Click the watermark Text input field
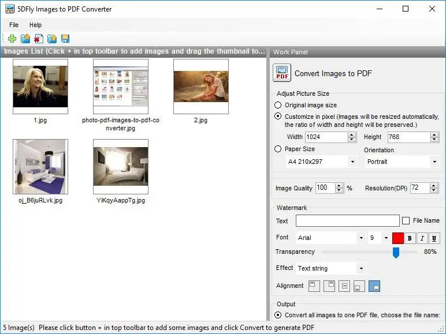Screen dimensions: 446x334 [348, 221]
